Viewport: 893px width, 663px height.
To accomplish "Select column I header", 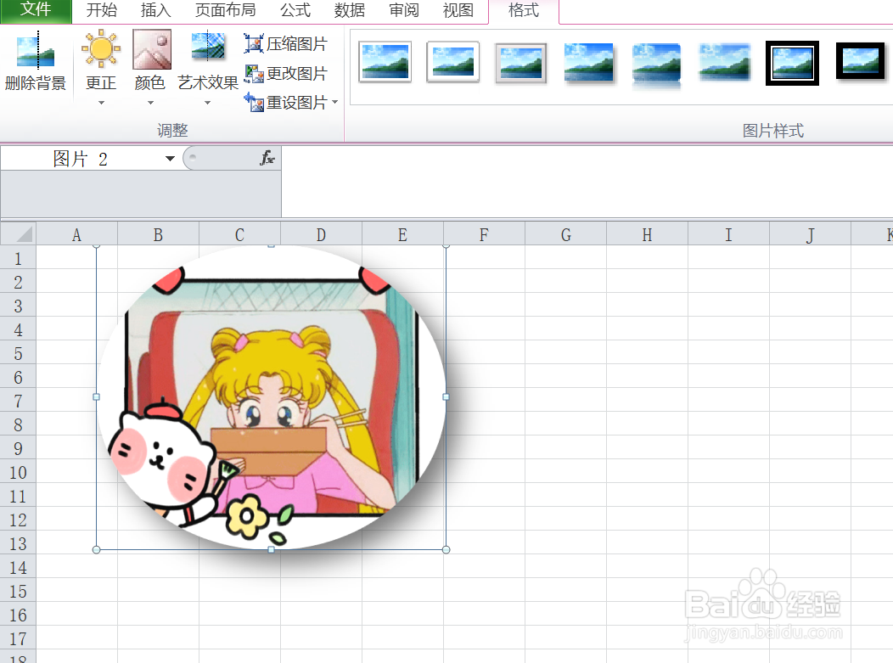I will [728, 234].
